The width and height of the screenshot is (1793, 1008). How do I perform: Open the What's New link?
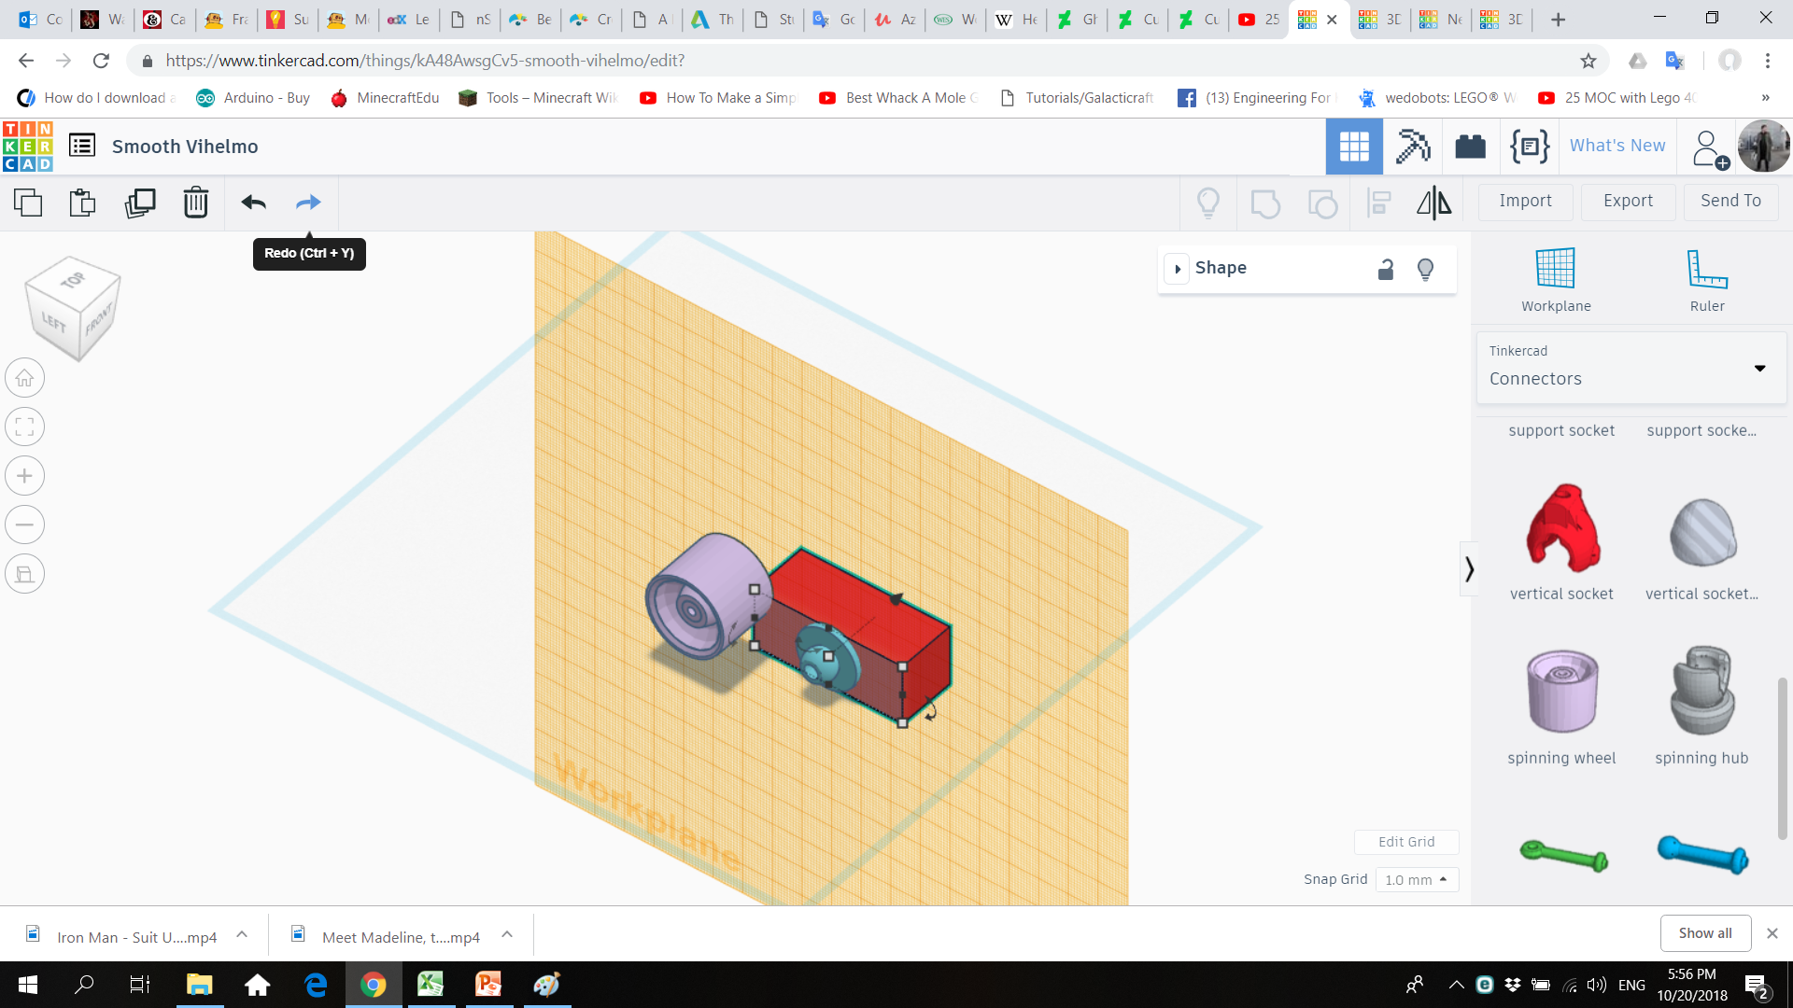tap(1617, 146)
